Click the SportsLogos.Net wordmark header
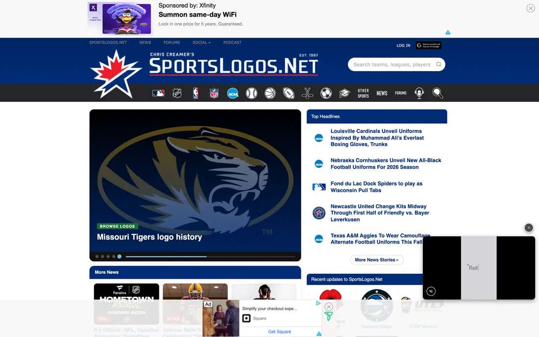The image size is (539, 337). (234, 64)
